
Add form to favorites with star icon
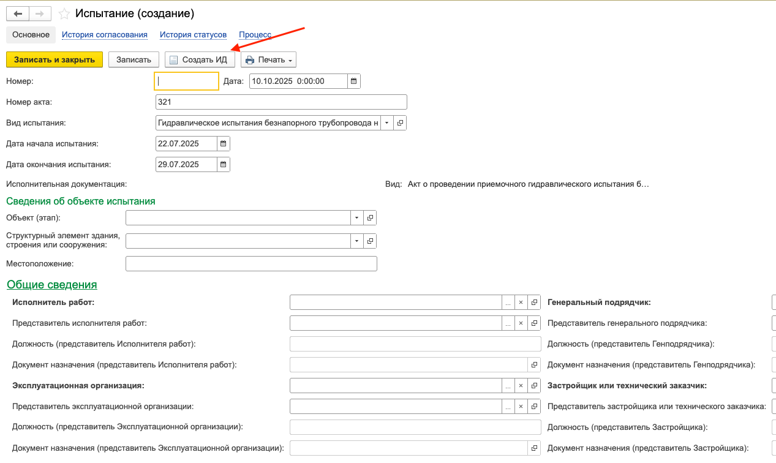(64, 13)
